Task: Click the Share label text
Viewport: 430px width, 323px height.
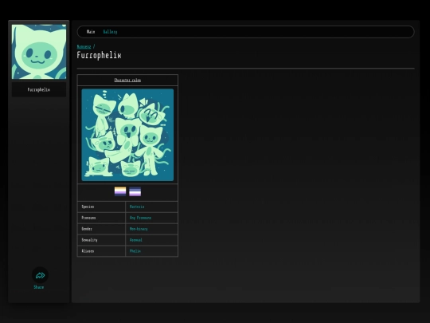Action: click(39, 287)
